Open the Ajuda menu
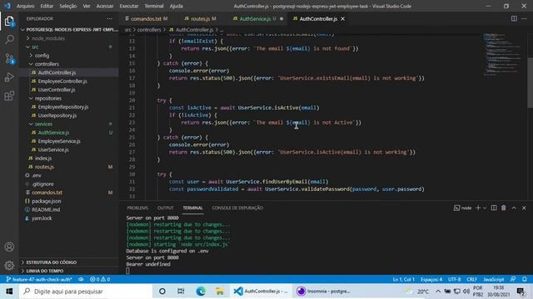The image size is (533, 299). 176,6
